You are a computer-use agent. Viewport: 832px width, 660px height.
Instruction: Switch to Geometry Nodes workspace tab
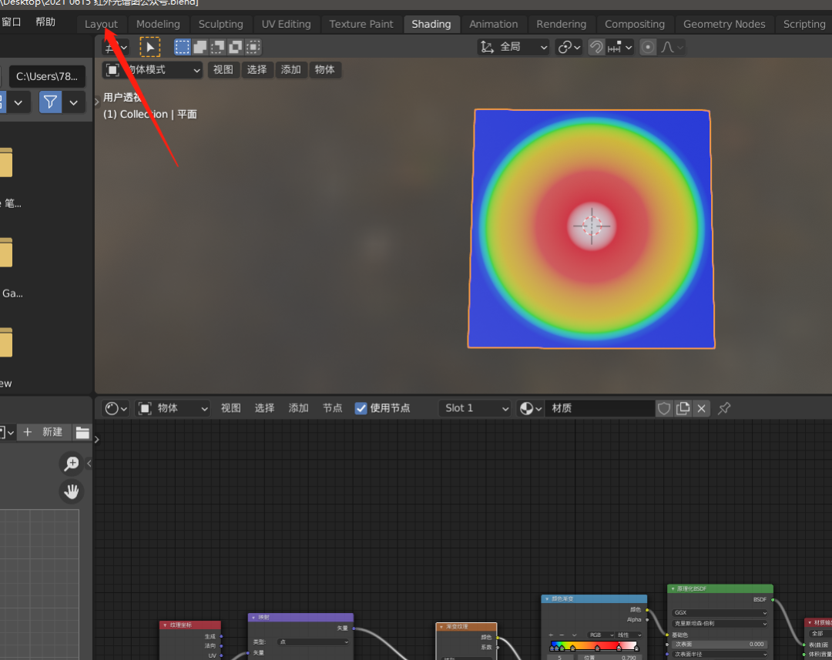(724, 24)
